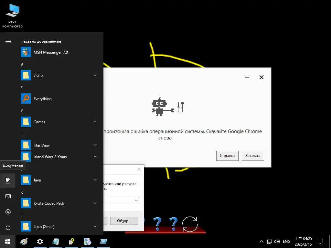Viewport: 331px width, 248px height.
Task: Open Pictures from Start sidebar
Action: pyautogui.click(x=8, y=196)
